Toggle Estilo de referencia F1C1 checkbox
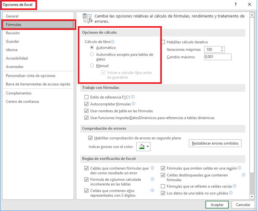258x211 pixels. (86, 97)
